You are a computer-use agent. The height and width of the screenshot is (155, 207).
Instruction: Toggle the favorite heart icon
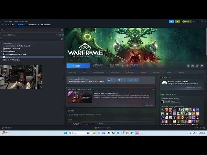[202, 66]
